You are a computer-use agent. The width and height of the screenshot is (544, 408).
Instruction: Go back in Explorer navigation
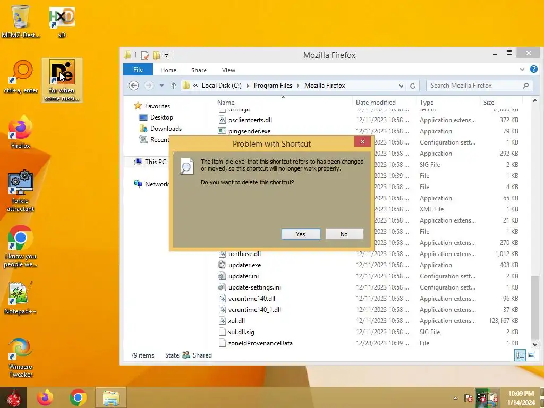pyautogui.click(x=133, y=86)
